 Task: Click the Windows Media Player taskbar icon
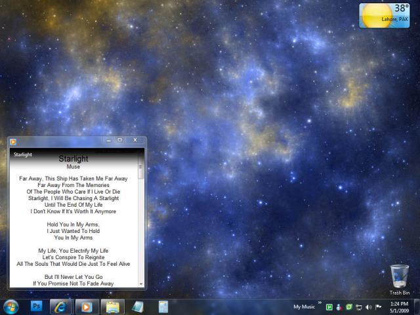point(85,306)
